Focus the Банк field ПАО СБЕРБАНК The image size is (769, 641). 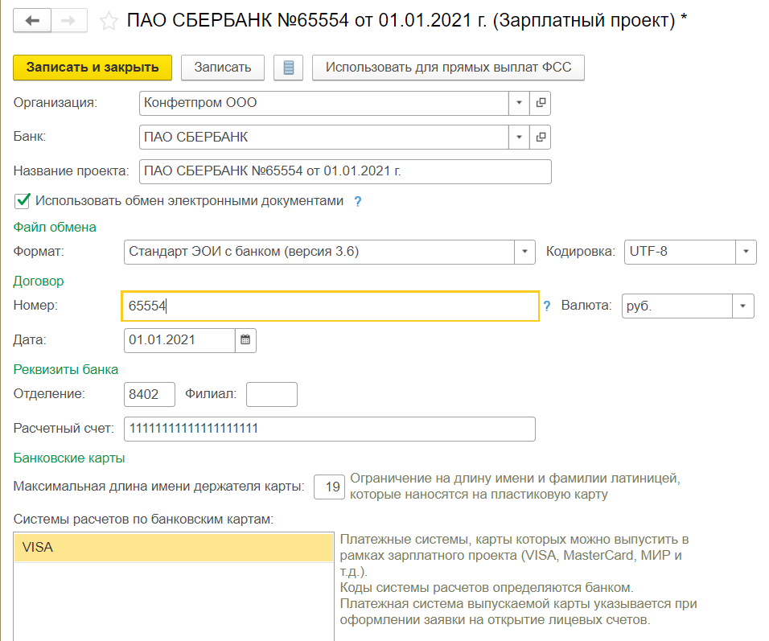[x=323, y=138]
